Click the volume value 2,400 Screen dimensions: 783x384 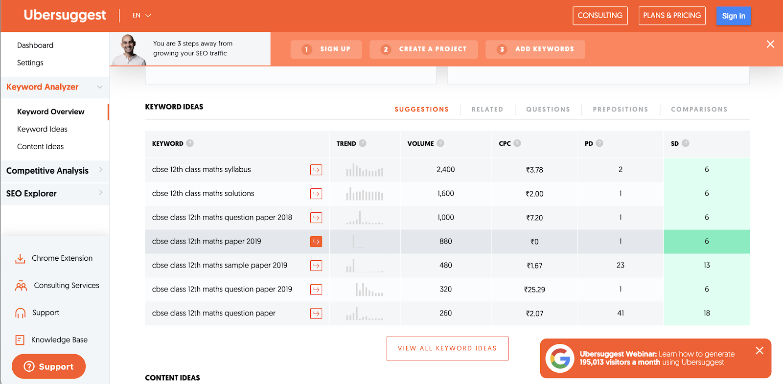(x=446, y=170)
